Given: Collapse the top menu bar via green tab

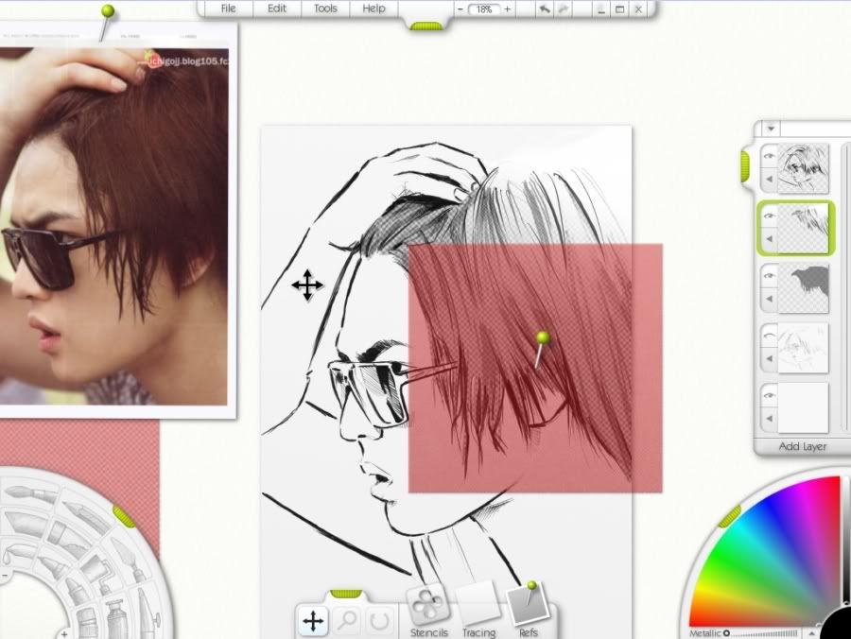Looking at the screenshot, I should click(x=426, y=26).
